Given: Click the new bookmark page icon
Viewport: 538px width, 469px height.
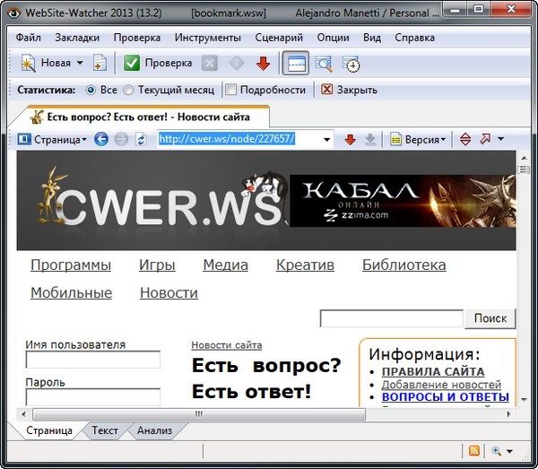Looking at the screenshot, I should click(x=100, y=63).
